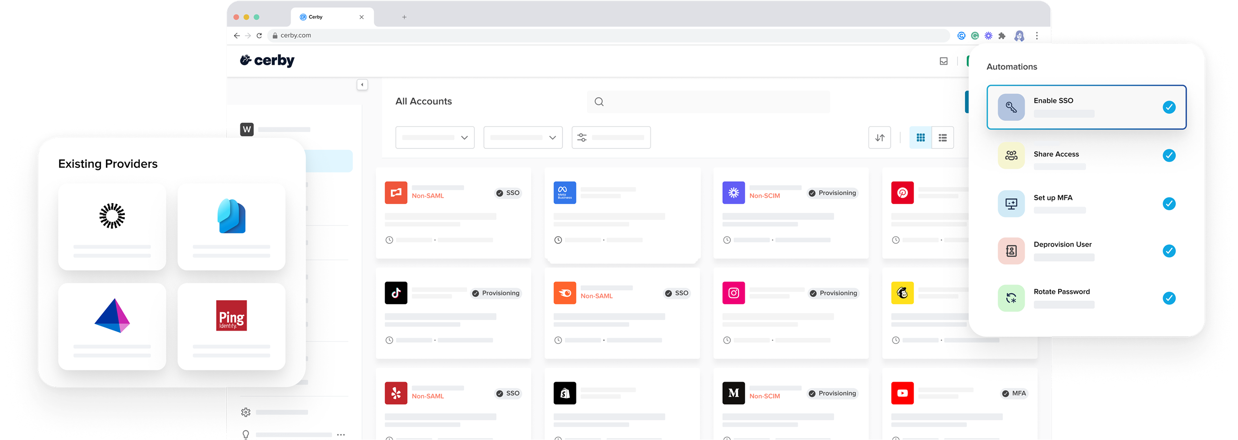The width and height of the screenshot is (1238, 440).
Task: Click the SSO badge on the Yelp card
Action: tap(508, 393)
